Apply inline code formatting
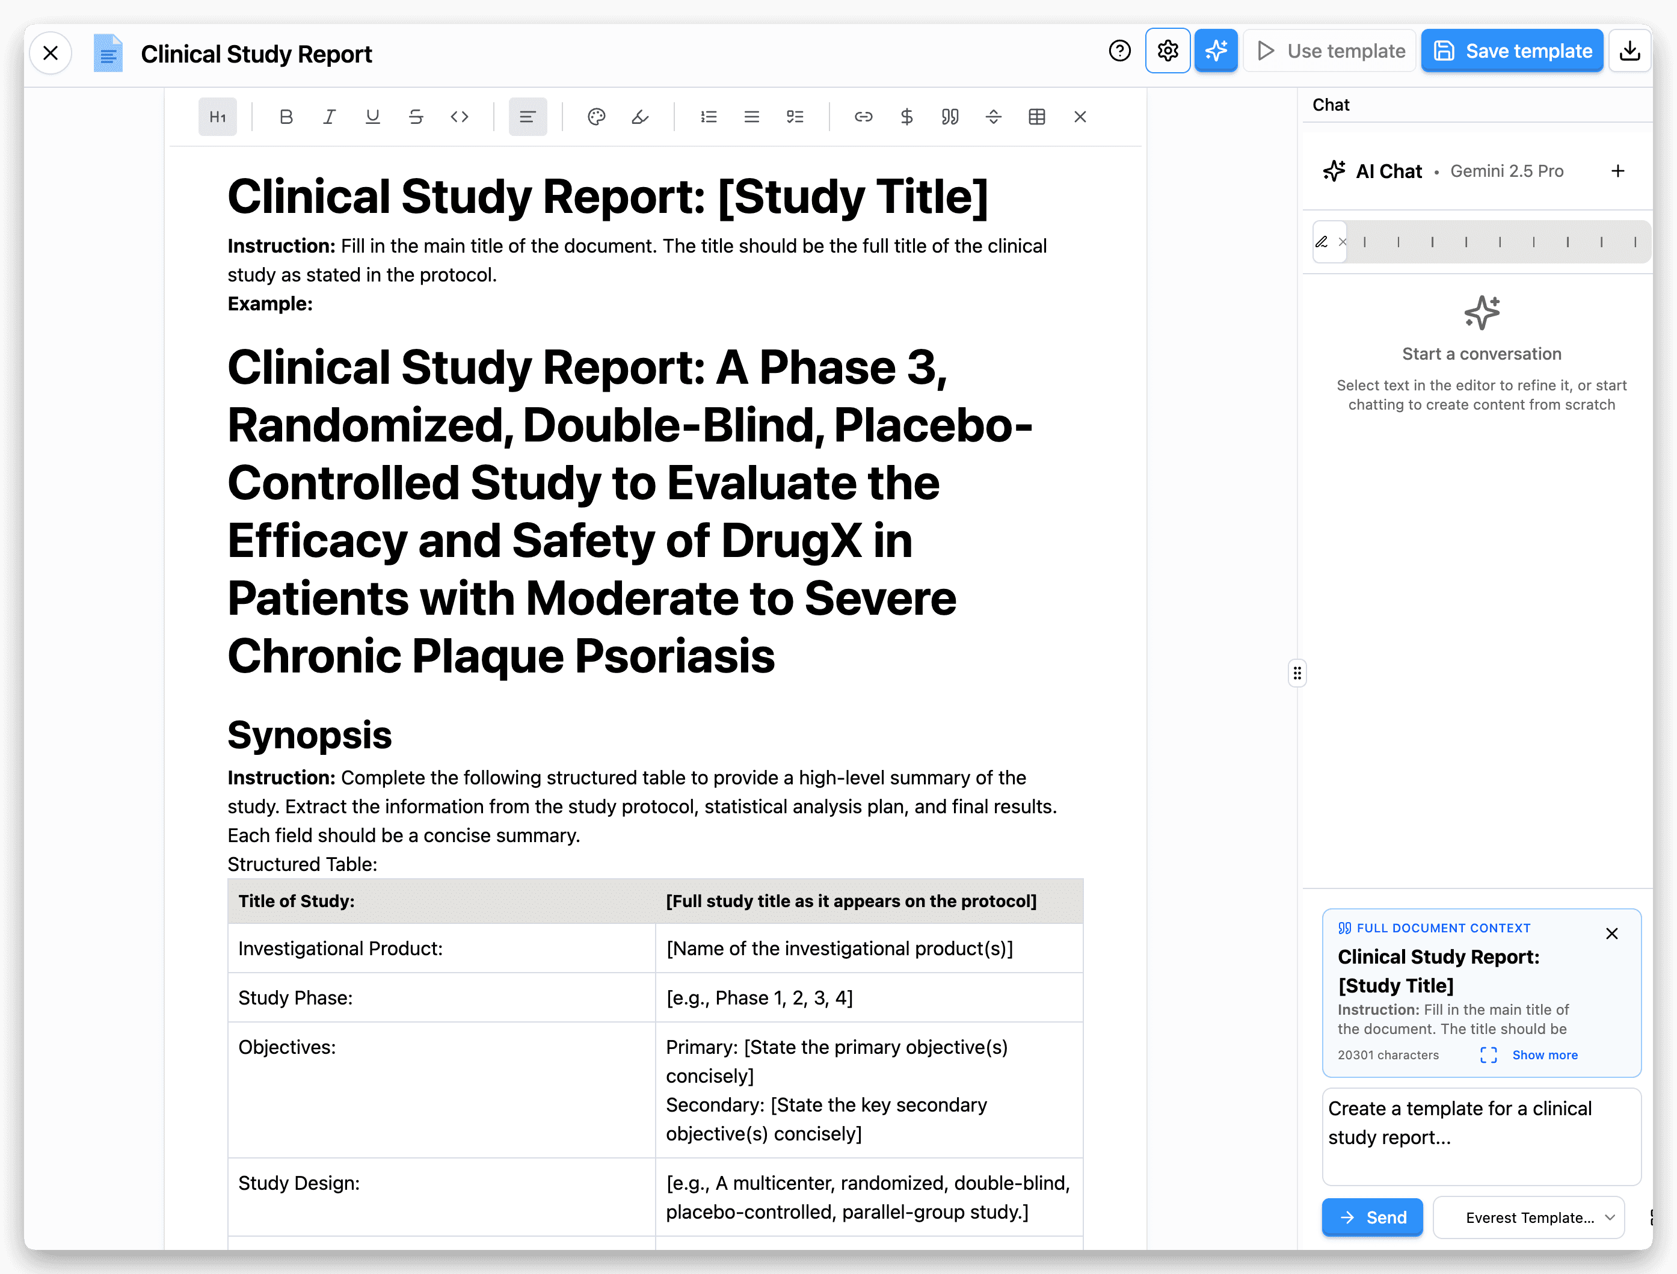Image resolution: width=1677 pixels, height=1274 pixels. click(460, 117)
